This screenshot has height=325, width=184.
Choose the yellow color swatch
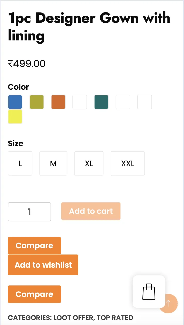[15, 117]
